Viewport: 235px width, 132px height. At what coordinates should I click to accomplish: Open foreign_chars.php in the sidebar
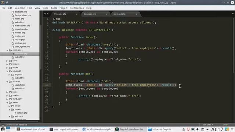23,15
